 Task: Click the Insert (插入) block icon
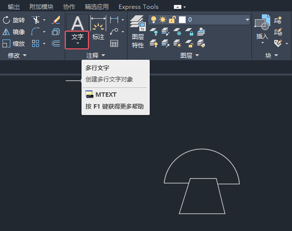[x=262, y=22]
